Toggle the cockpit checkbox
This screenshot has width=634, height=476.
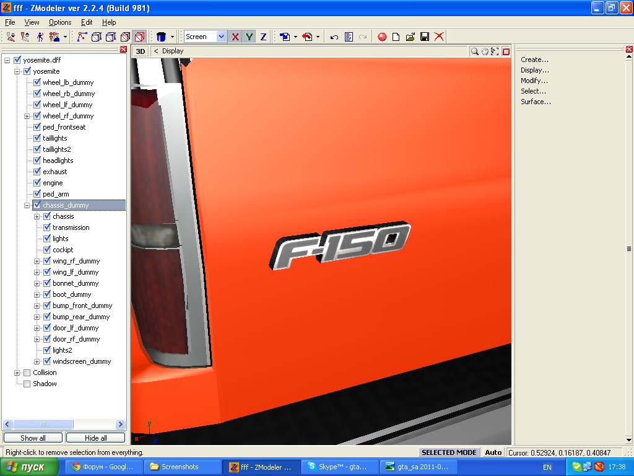point(47,250)
